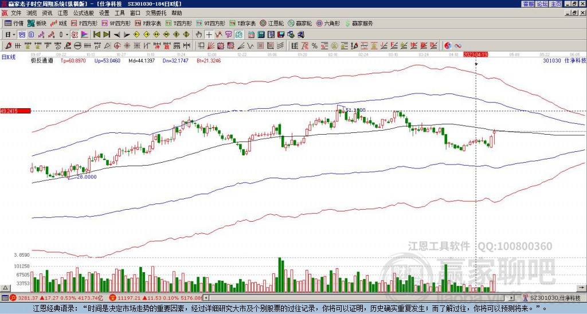
Task: Click the 301030 仕净科技 stock name
Action: click(564, 60)
